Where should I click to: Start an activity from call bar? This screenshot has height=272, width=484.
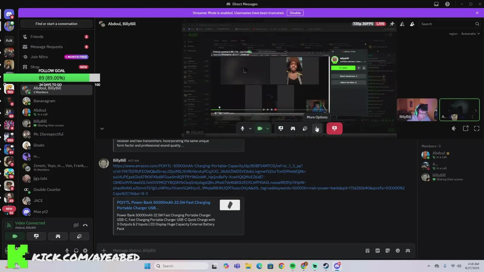(x=293, y=128)
